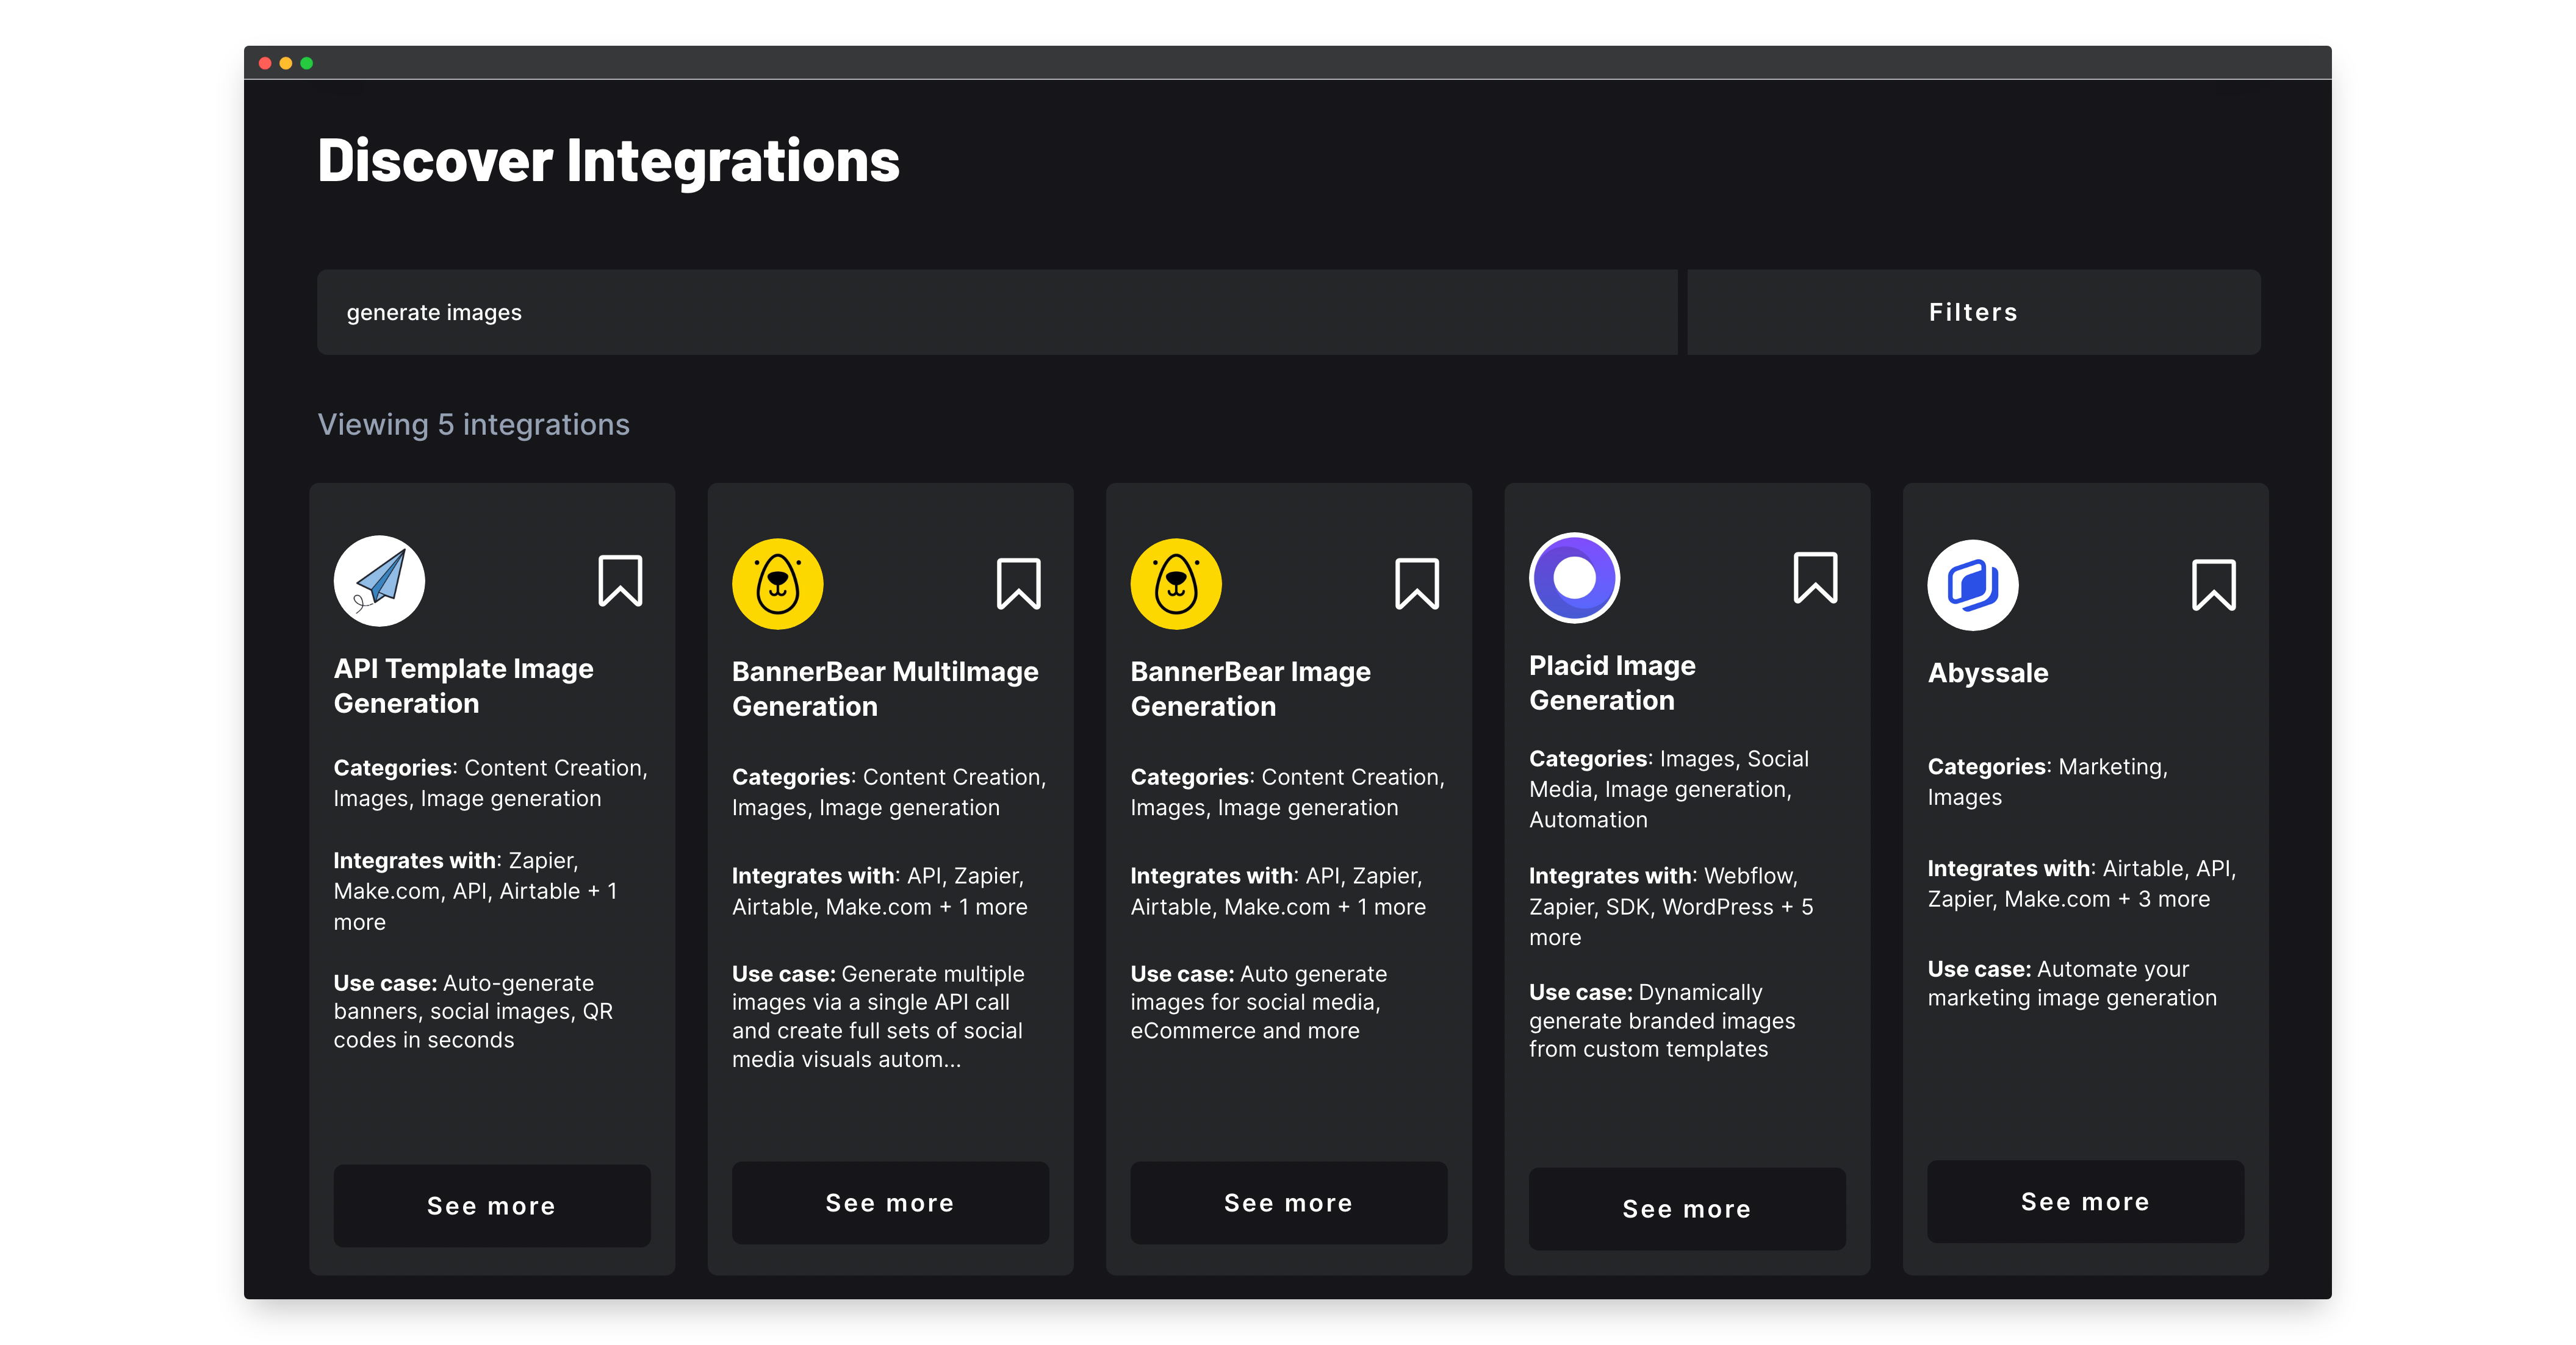Bookmark the BannerBear MultiImage Generation card
Image resolution: width=2576 pixels, height=1345 pixels.
click(1018, 583)
